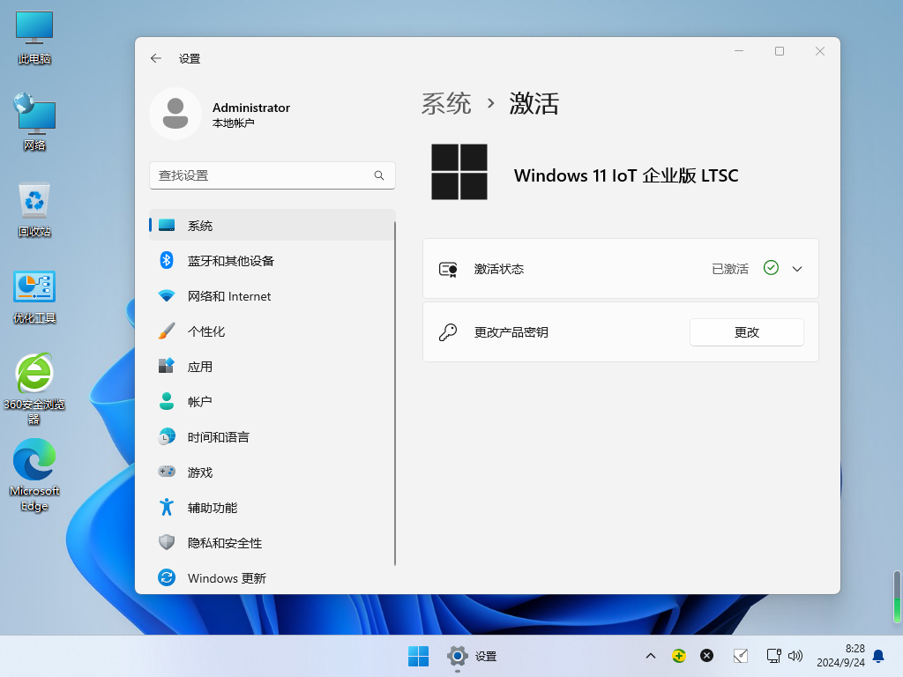This screenshot has width=903, height=677.
Task: Open 帐户 settings
Action: pyautogui.click(x=272, y=402)
